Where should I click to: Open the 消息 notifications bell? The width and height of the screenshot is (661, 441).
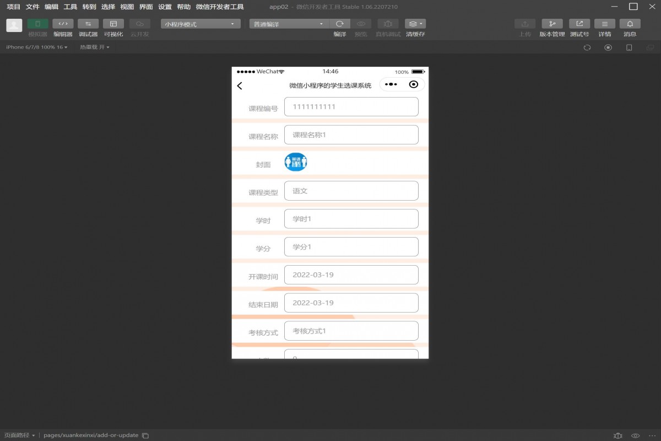click(630, 24)
